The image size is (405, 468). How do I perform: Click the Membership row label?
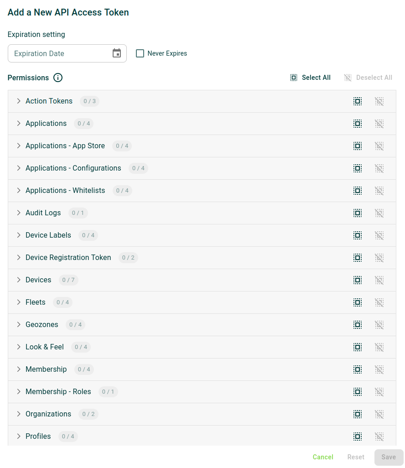pos(46,369)
